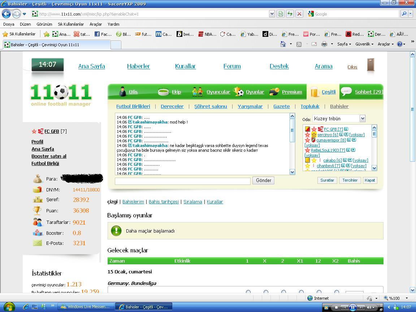Expand the Oda room dropdown
The width and height of the screenshot is (416, 312).
pos(363,118)
